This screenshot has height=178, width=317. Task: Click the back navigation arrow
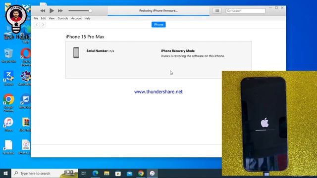(37, 25)
